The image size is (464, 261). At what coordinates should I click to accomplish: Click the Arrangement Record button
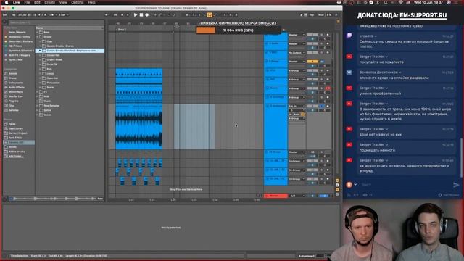tap(146, 14)
